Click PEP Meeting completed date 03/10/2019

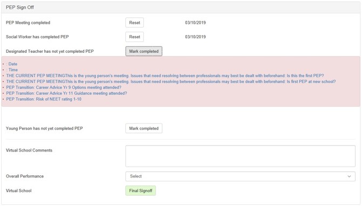click(x=195, y=23)
